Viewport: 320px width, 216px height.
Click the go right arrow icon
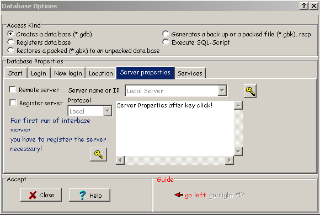241,195
